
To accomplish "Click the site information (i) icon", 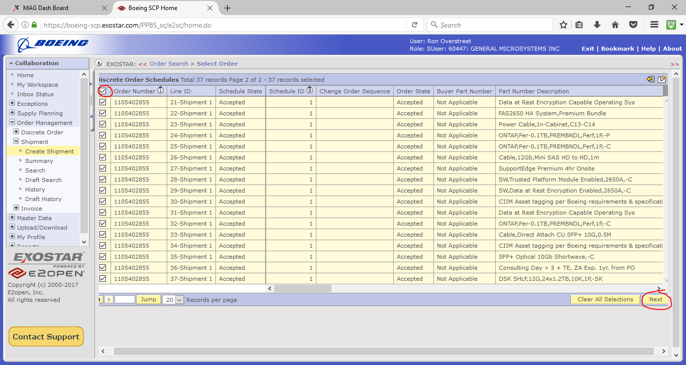I will click(x=25, y=25).
